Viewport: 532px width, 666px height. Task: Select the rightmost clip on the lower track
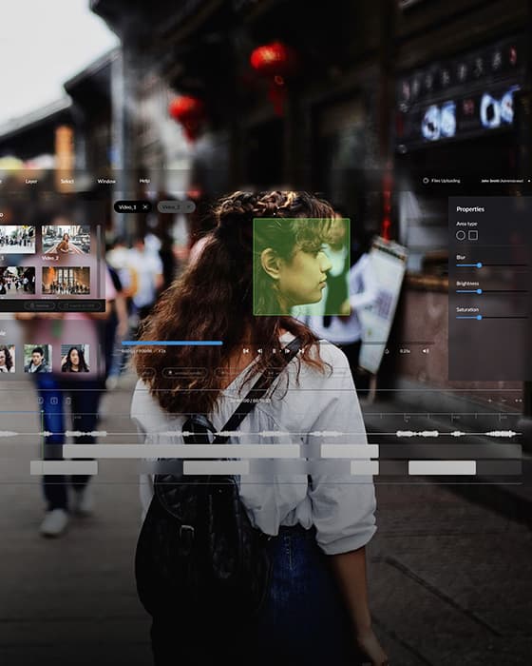[x=442, y=468]
